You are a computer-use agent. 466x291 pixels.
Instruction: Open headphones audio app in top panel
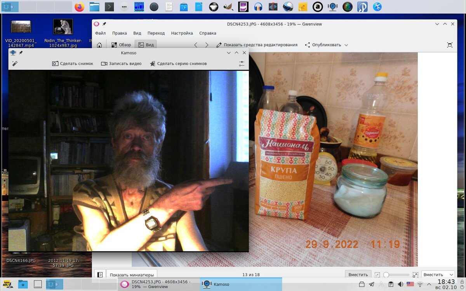[x=258, y=7]
